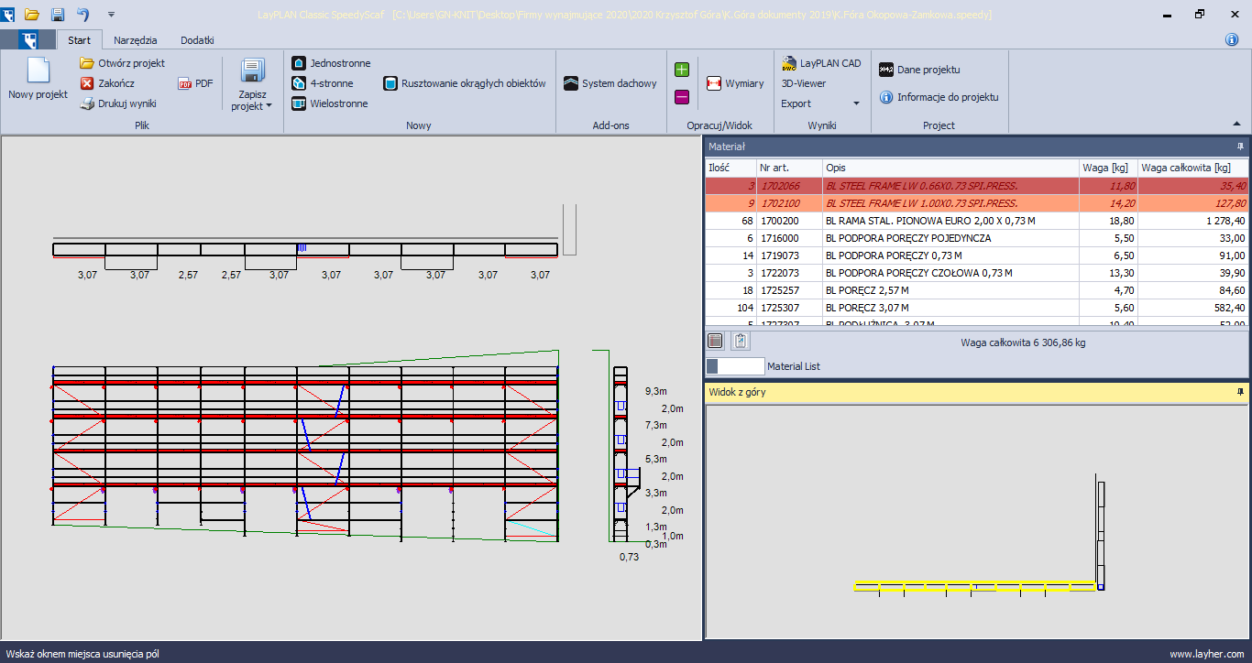Sort by Ilość column header

pyautogui.click(x=730, y=168)
